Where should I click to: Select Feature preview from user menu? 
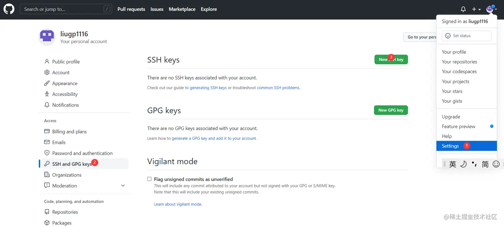(467, 126)
